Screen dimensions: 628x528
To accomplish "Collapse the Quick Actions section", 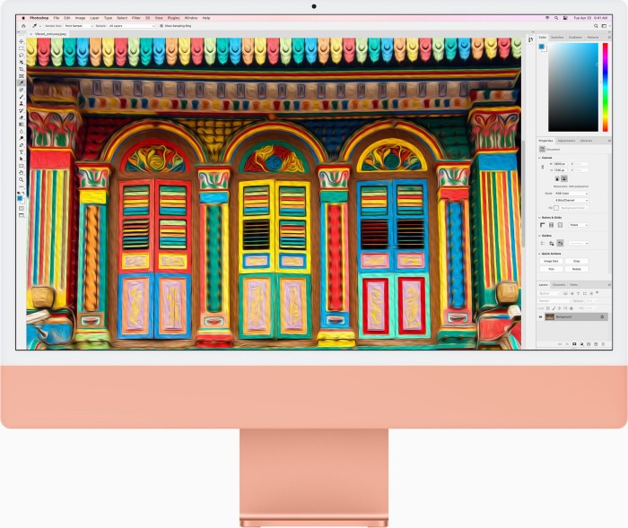I will point(541,254).
